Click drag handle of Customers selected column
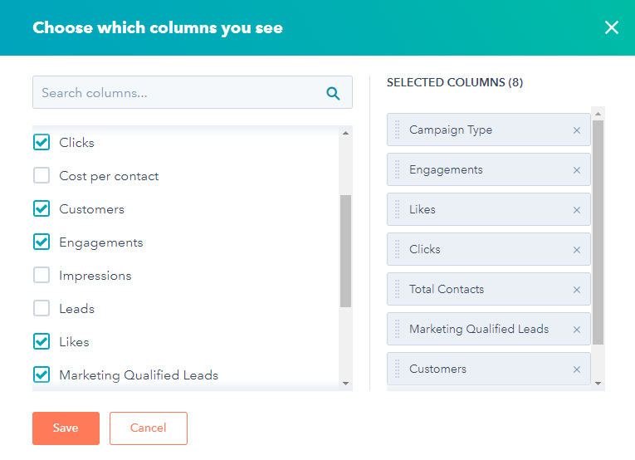This screenshot has height=460, width=635. [397, 369]
